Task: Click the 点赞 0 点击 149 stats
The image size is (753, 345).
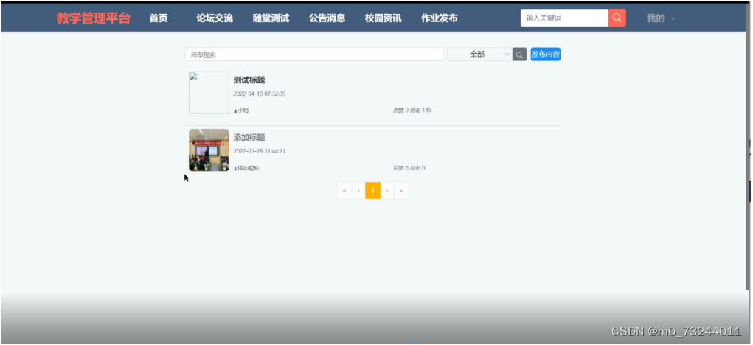Action: (x=412, y=111)
